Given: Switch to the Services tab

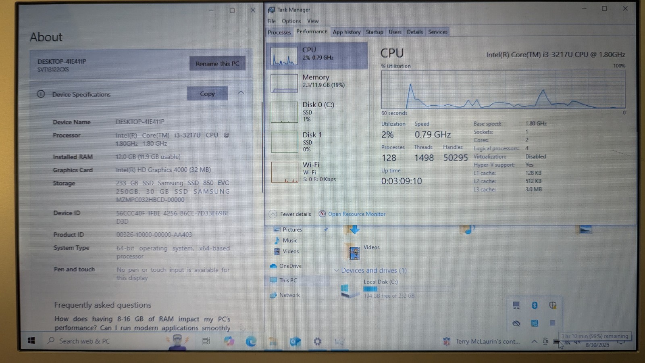Looking at the screenshot, I should (438, 32).
